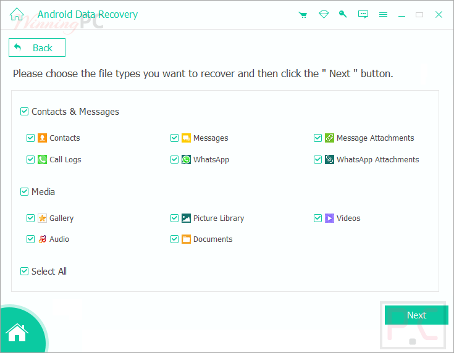Image resolution: width=454 pixels, height=353 pixels.
Task: Toggle the Select All checkbox
Action: point(24,271)
